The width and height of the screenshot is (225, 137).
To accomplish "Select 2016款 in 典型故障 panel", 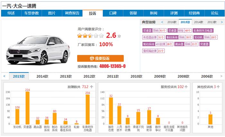I will tap(172, 22).
